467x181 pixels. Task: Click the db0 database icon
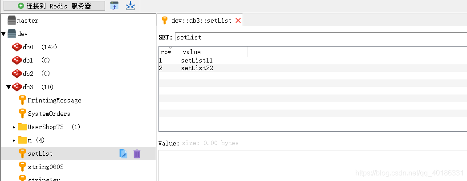[x=17, y=47]
